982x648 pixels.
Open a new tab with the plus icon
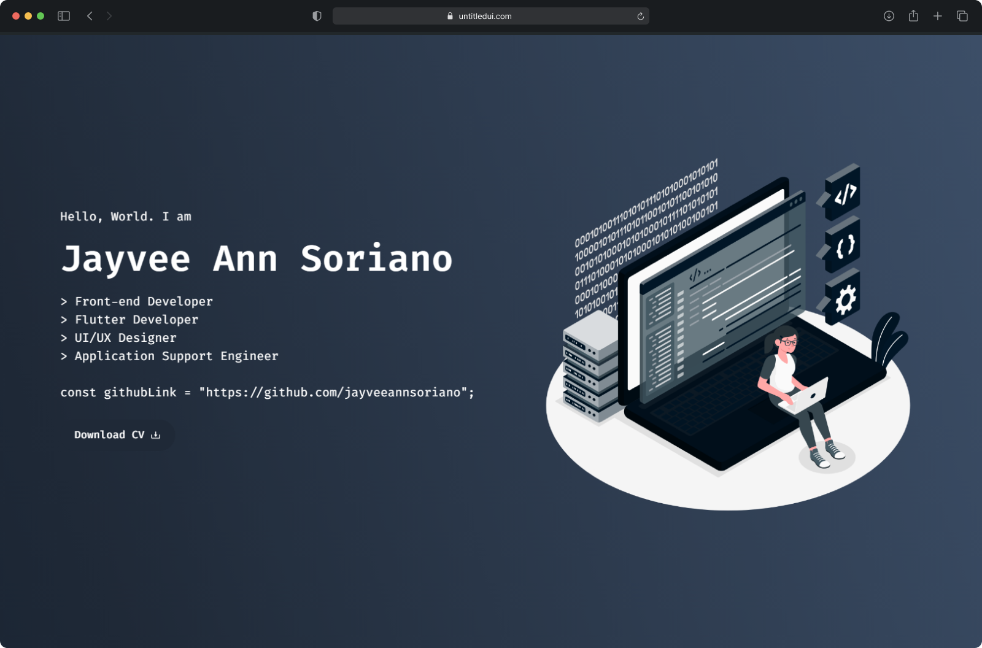pos(938,16)
